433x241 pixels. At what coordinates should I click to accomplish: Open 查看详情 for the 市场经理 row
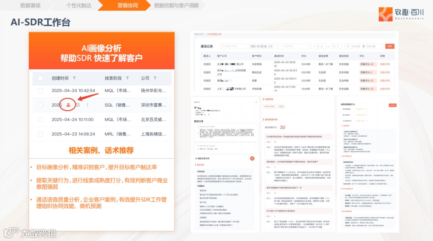coord(384,89)
